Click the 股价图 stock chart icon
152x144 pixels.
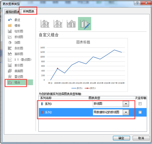tap(10, 65)
